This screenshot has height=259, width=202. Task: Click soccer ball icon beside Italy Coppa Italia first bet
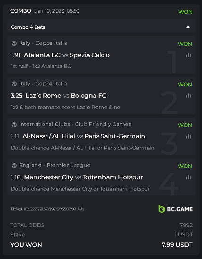click(14, 43)
